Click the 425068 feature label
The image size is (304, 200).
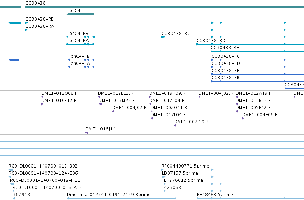coord(173,188)
